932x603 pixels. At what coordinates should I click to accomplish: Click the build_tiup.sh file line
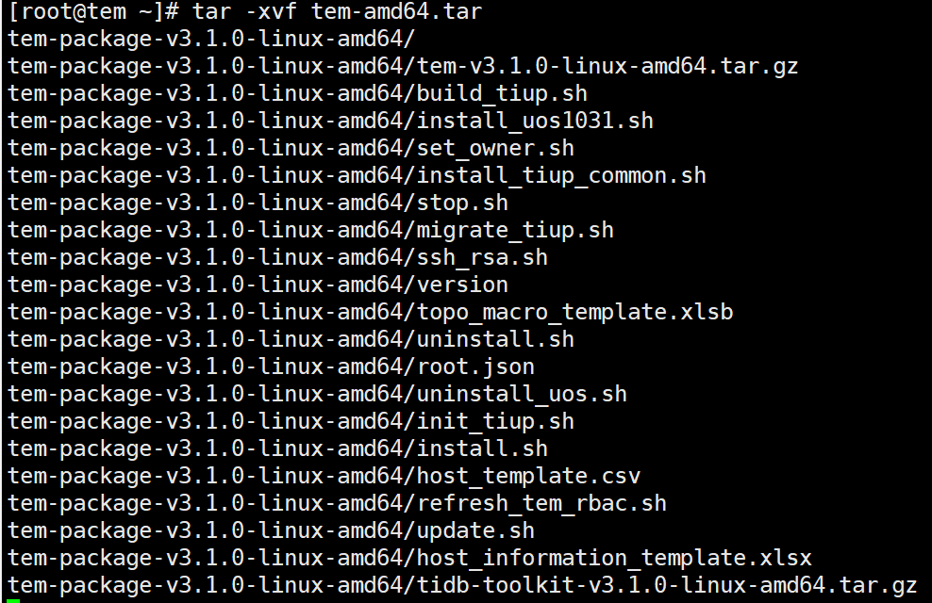pyautogui.click(x=297, y=93)
